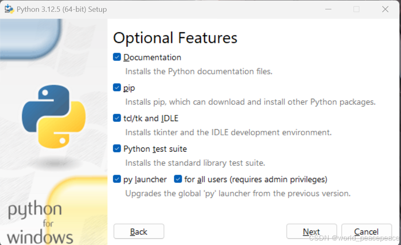Toggle the py launcher checkbox
Image resolution: width=401 pixels, height=245 pixels.
coord(117,179)
